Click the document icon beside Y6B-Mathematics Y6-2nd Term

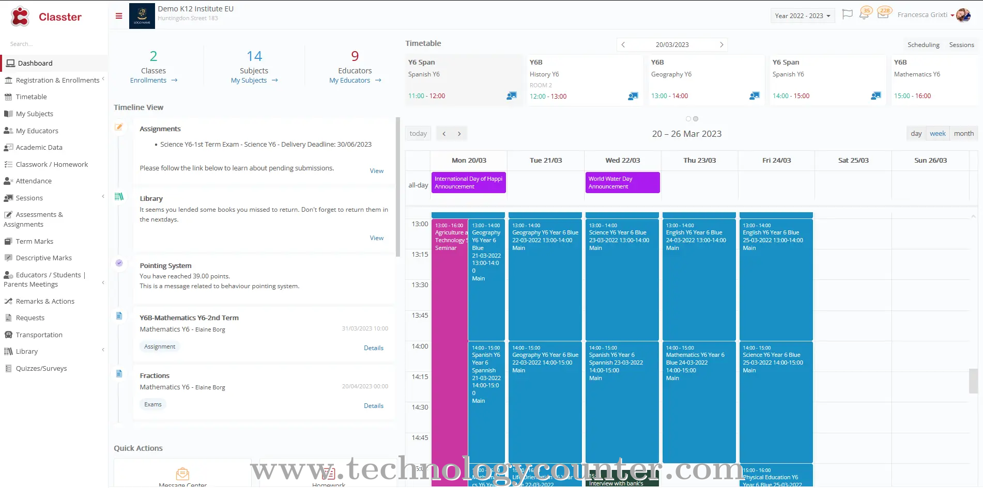tap(119, 316)
